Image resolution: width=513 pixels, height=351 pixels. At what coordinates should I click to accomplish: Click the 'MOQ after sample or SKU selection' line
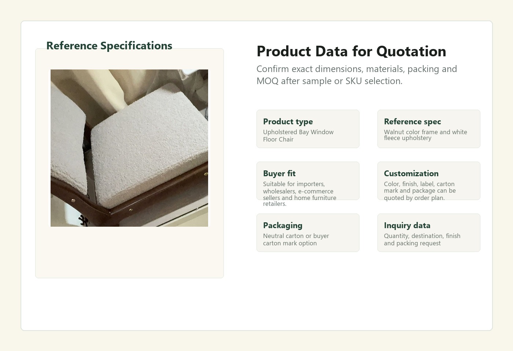tap(329, 81)
